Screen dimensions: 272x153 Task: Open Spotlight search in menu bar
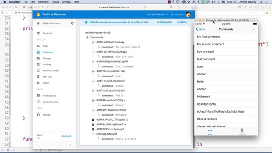(x=261, y=2)
